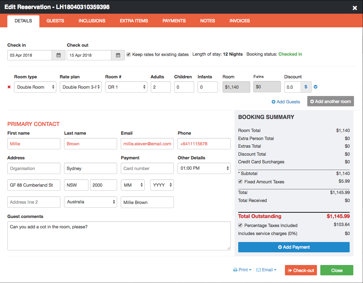Click the dollar discount type button
Viewport: 363px width, 283px height.
[306, 87]
